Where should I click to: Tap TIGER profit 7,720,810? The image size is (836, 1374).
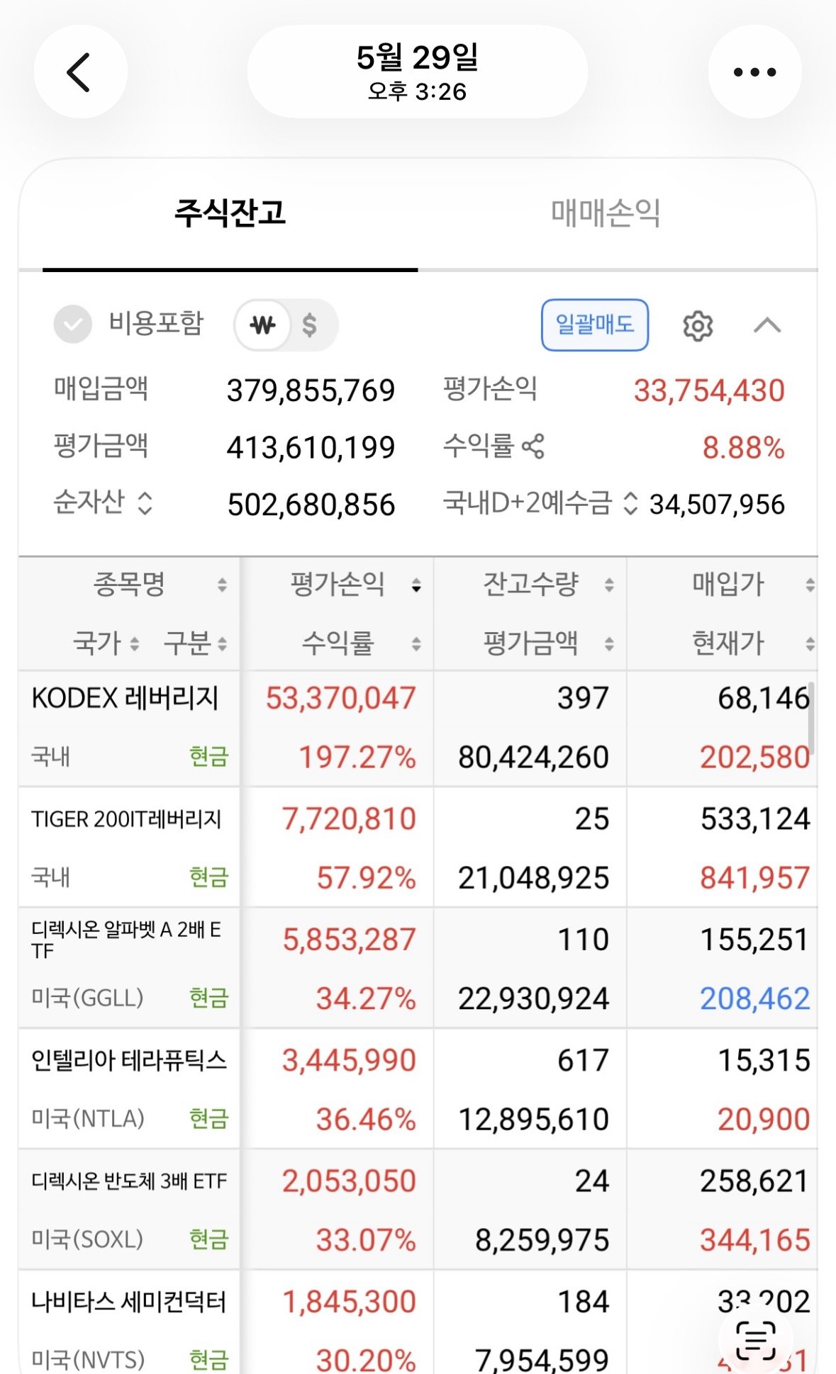pyautogui.click(x=349, y=819)
